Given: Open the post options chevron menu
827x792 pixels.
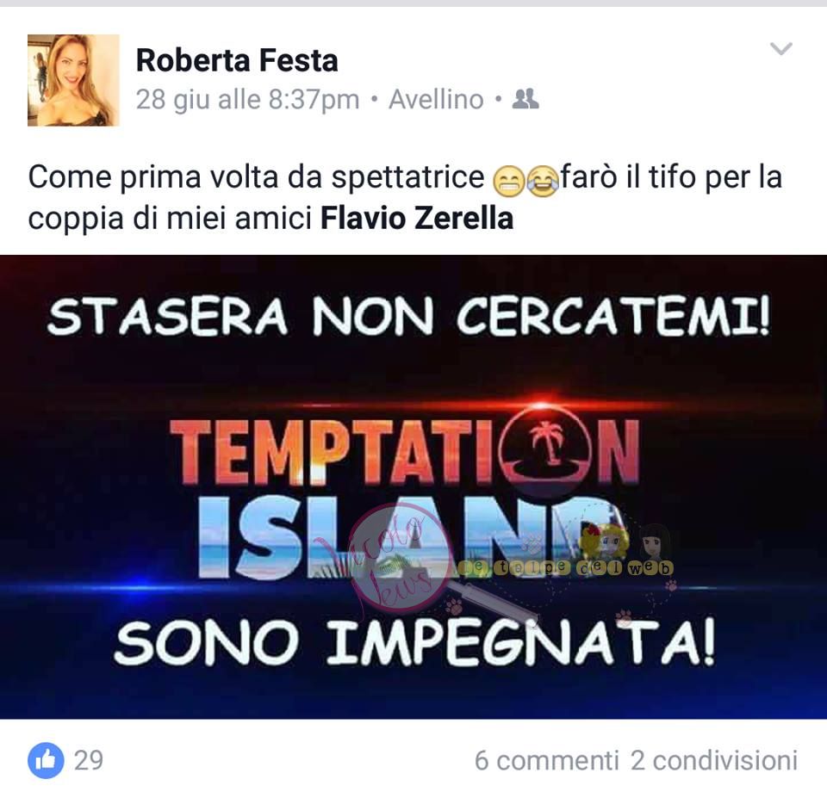Looking at the screenshot, I should [x=781, y=48].
